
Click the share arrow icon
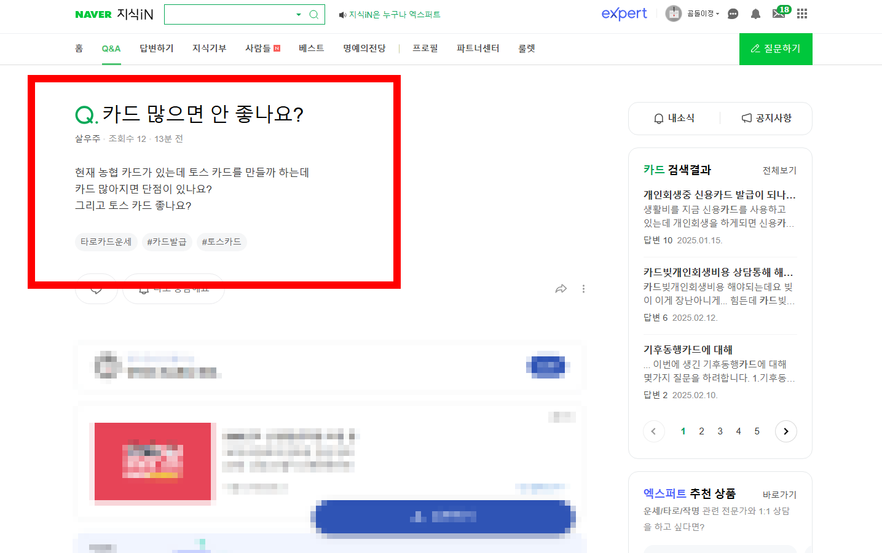pos(561,289)
